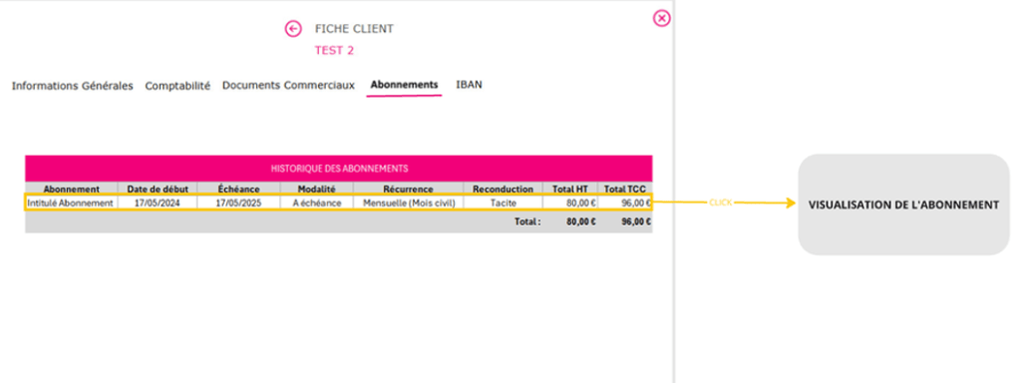1021x383 pixels.
Task: Click the Abonnement column header
Action: click(72, 189)
